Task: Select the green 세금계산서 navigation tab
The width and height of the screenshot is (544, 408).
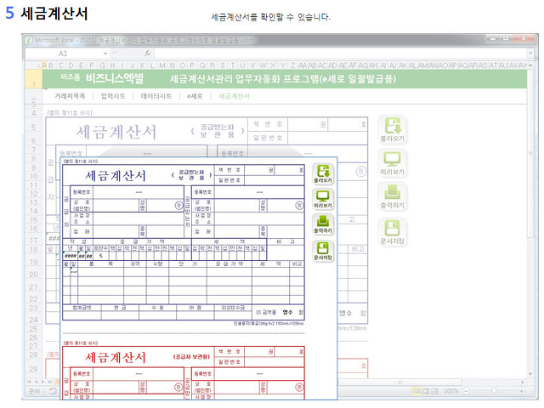Action: click(234, 96)
